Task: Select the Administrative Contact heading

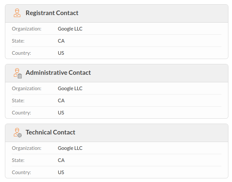Action: (x=58, y=73)
